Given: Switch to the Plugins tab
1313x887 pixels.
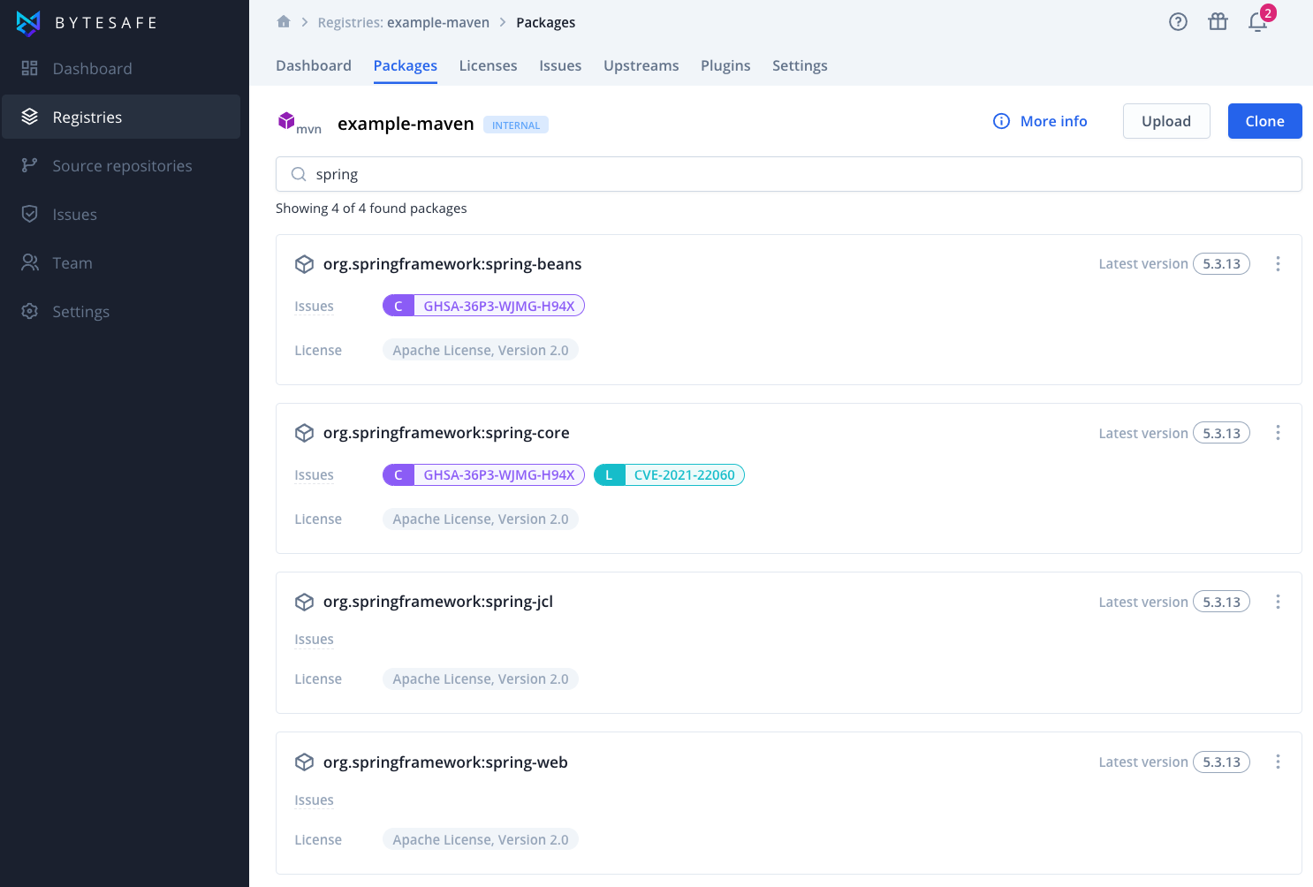Looking at the screenshot, I should pos(725,65).
